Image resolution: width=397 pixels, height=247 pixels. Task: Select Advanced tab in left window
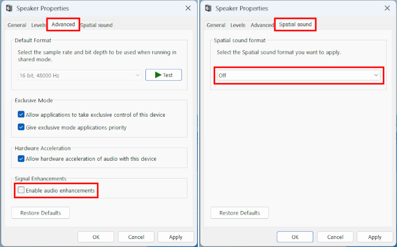click(x=63, y=24)
